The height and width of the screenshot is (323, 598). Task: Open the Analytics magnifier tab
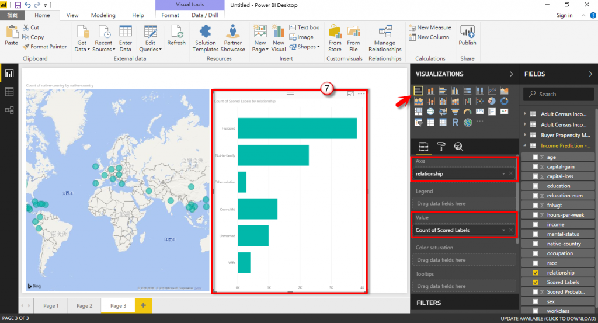tap(458, 147)
